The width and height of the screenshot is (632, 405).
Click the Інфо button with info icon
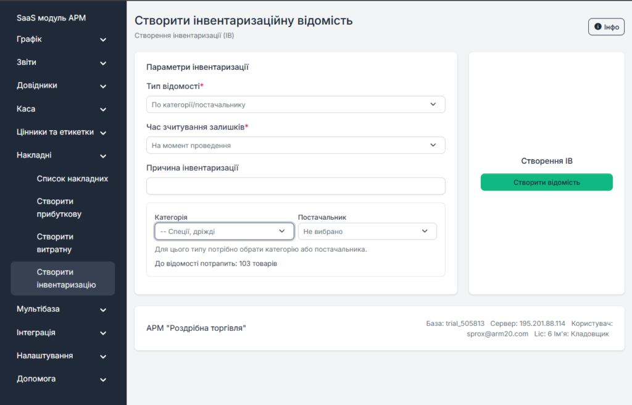click(x=606, y=27)
